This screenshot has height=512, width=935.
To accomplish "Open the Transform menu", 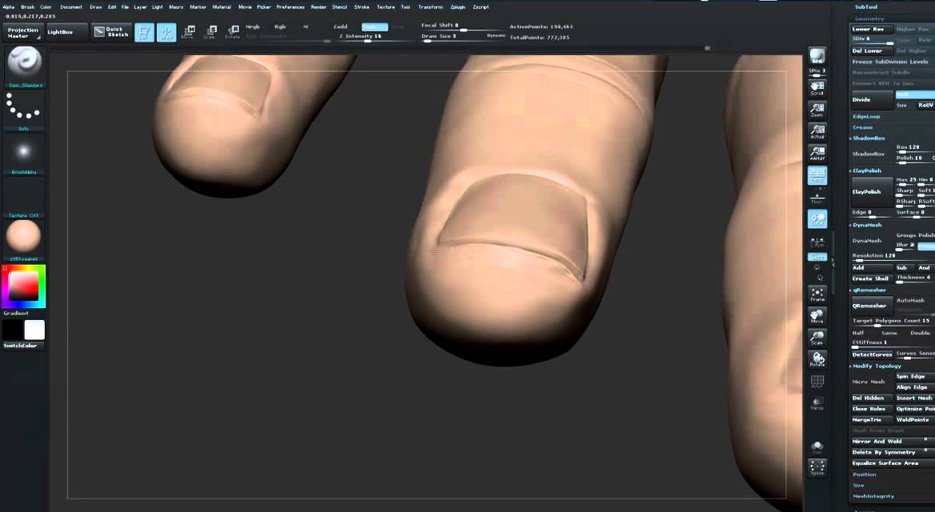I will [431, 7].
